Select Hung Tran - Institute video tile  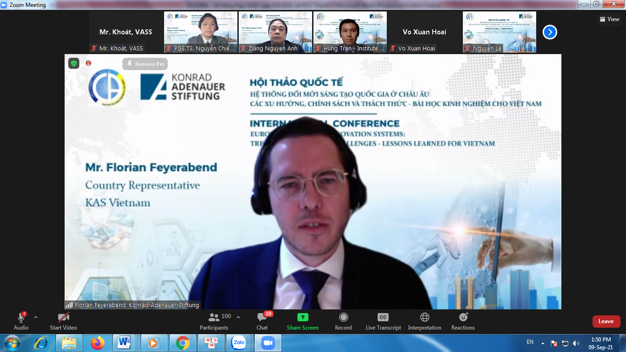350,32
